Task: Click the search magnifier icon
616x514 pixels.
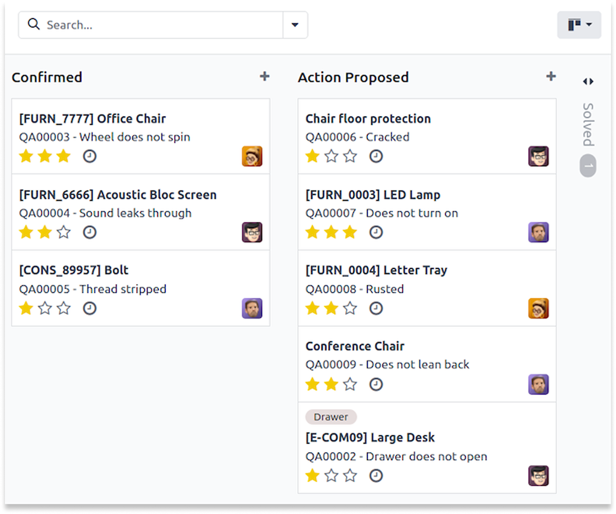Action: point(34,24)
